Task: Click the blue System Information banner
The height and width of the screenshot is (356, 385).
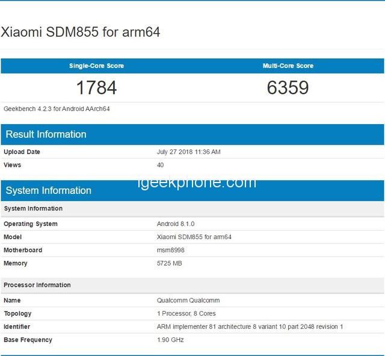Action: (192, 190)
